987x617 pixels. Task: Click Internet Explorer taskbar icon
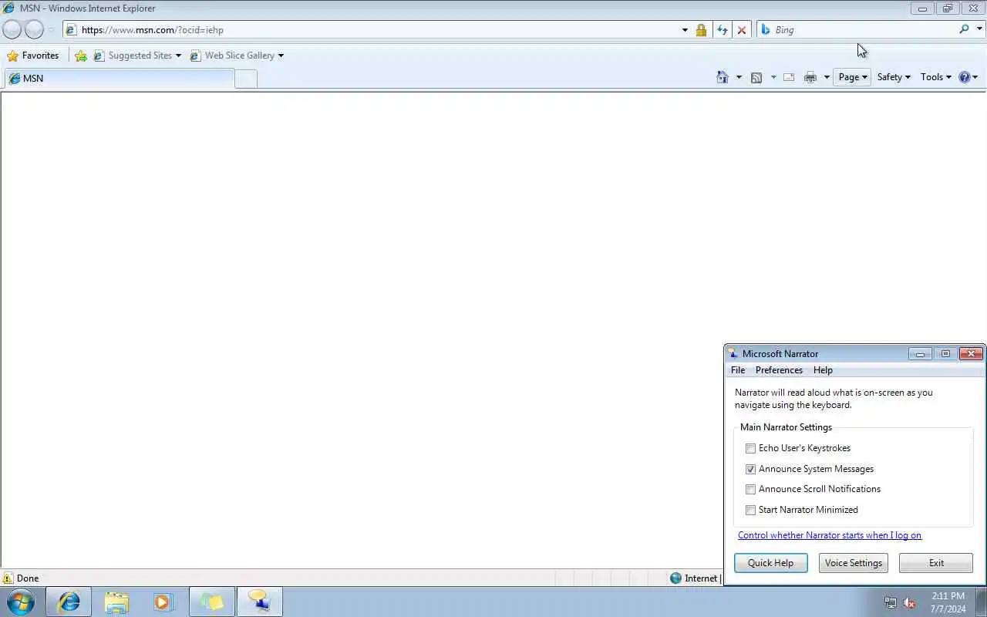tap(69, 602)
